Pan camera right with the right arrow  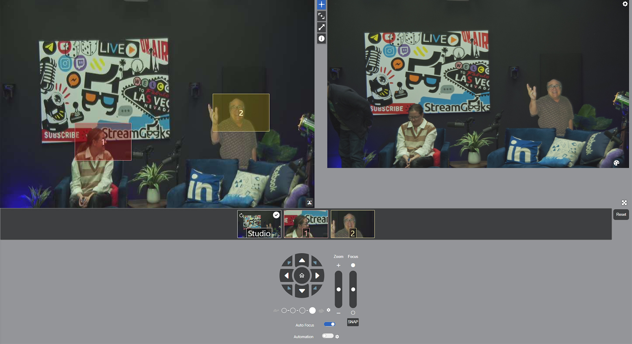tap(317, 275)
